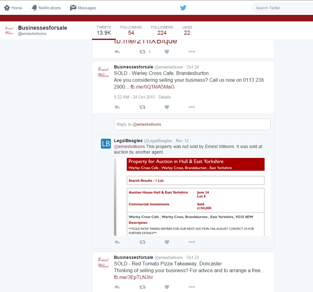The height and width of the screenshot is (292, 313).
Task: Click the Oct 23 tweet date
Action: (193, 257)
